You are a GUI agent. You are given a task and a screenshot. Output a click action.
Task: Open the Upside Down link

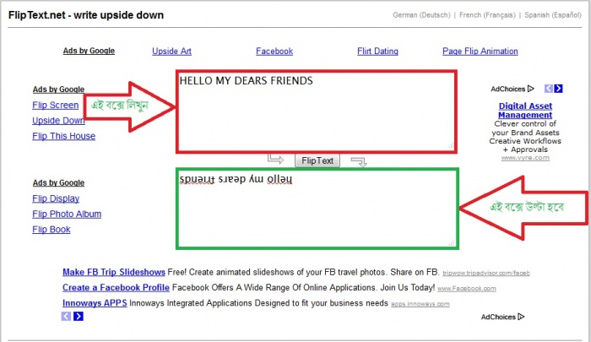tap(58, 121)
